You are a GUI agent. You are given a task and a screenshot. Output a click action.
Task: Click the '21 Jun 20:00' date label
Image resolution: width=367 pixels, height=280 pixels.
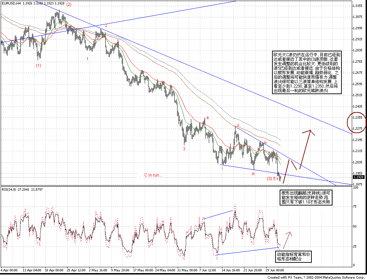coord(253,270)
